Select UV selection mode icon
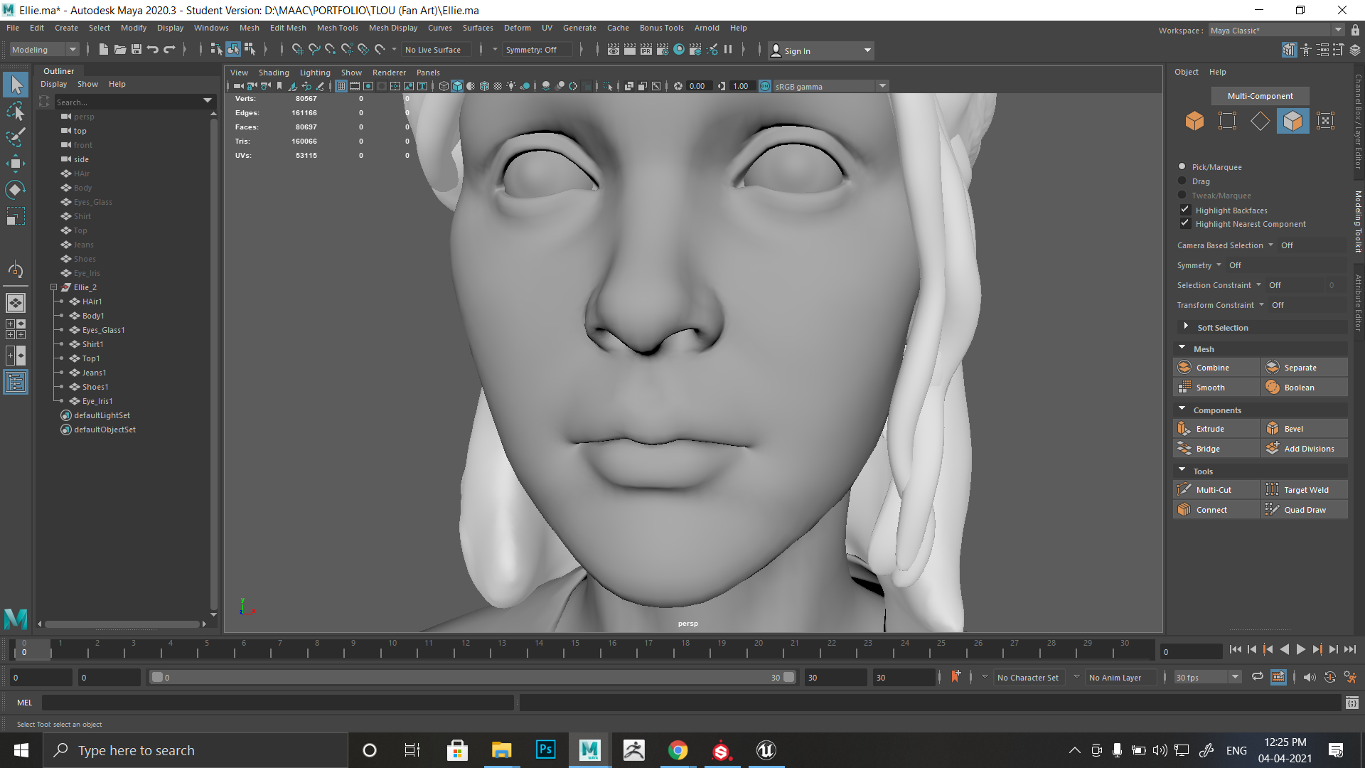Image resolution: width=1365 pixels, height=768 pixels. [1325, 121]
